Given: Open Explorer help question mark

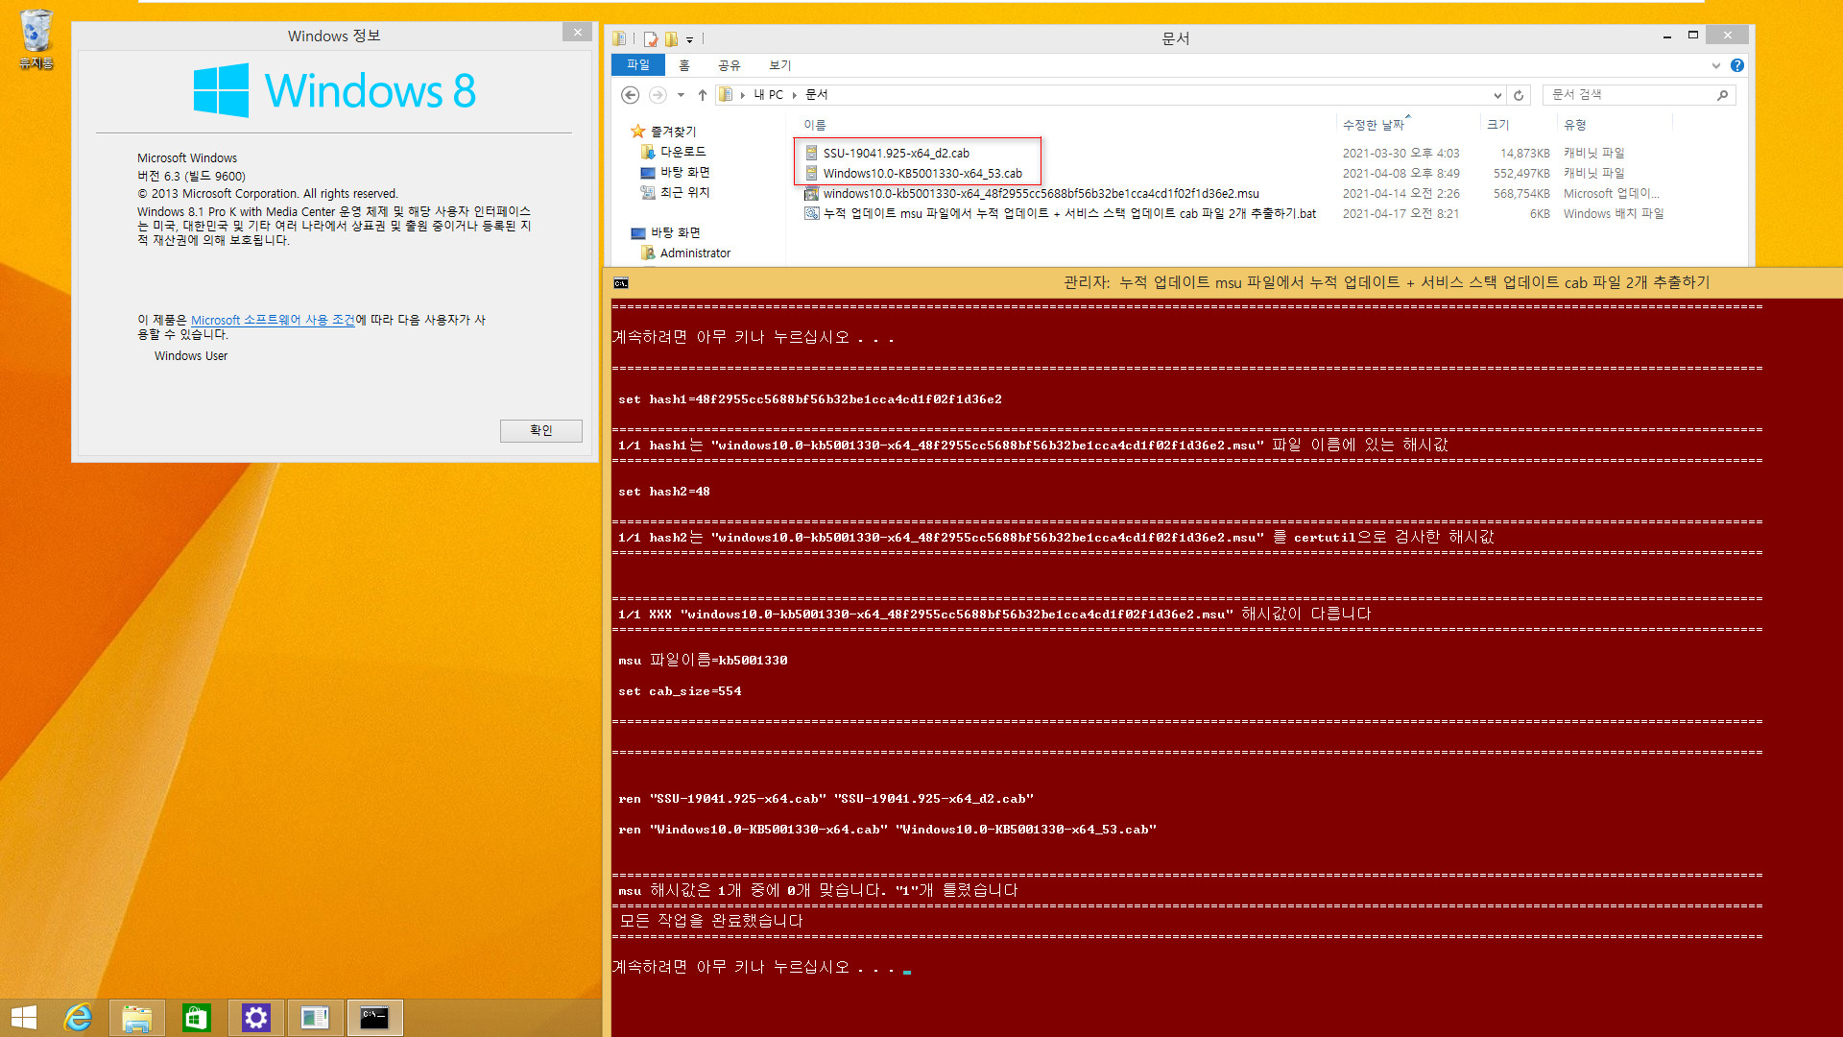Looking at the screenshot, I should click(x=1737, y=65).
